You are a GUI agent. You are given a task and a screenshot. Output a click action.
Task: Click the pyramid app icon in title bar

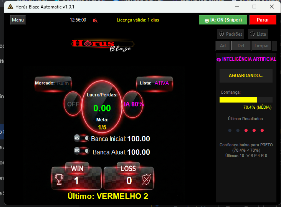(10, 7)
